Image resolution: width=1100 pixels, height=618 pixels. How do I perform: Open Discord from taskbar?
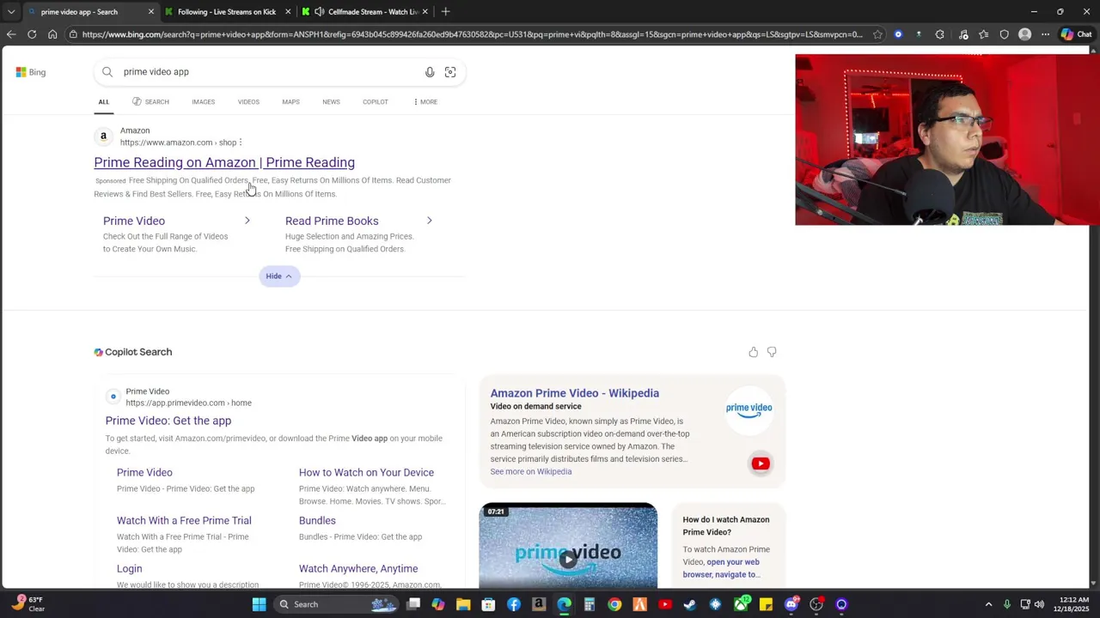tap(791, 604)
